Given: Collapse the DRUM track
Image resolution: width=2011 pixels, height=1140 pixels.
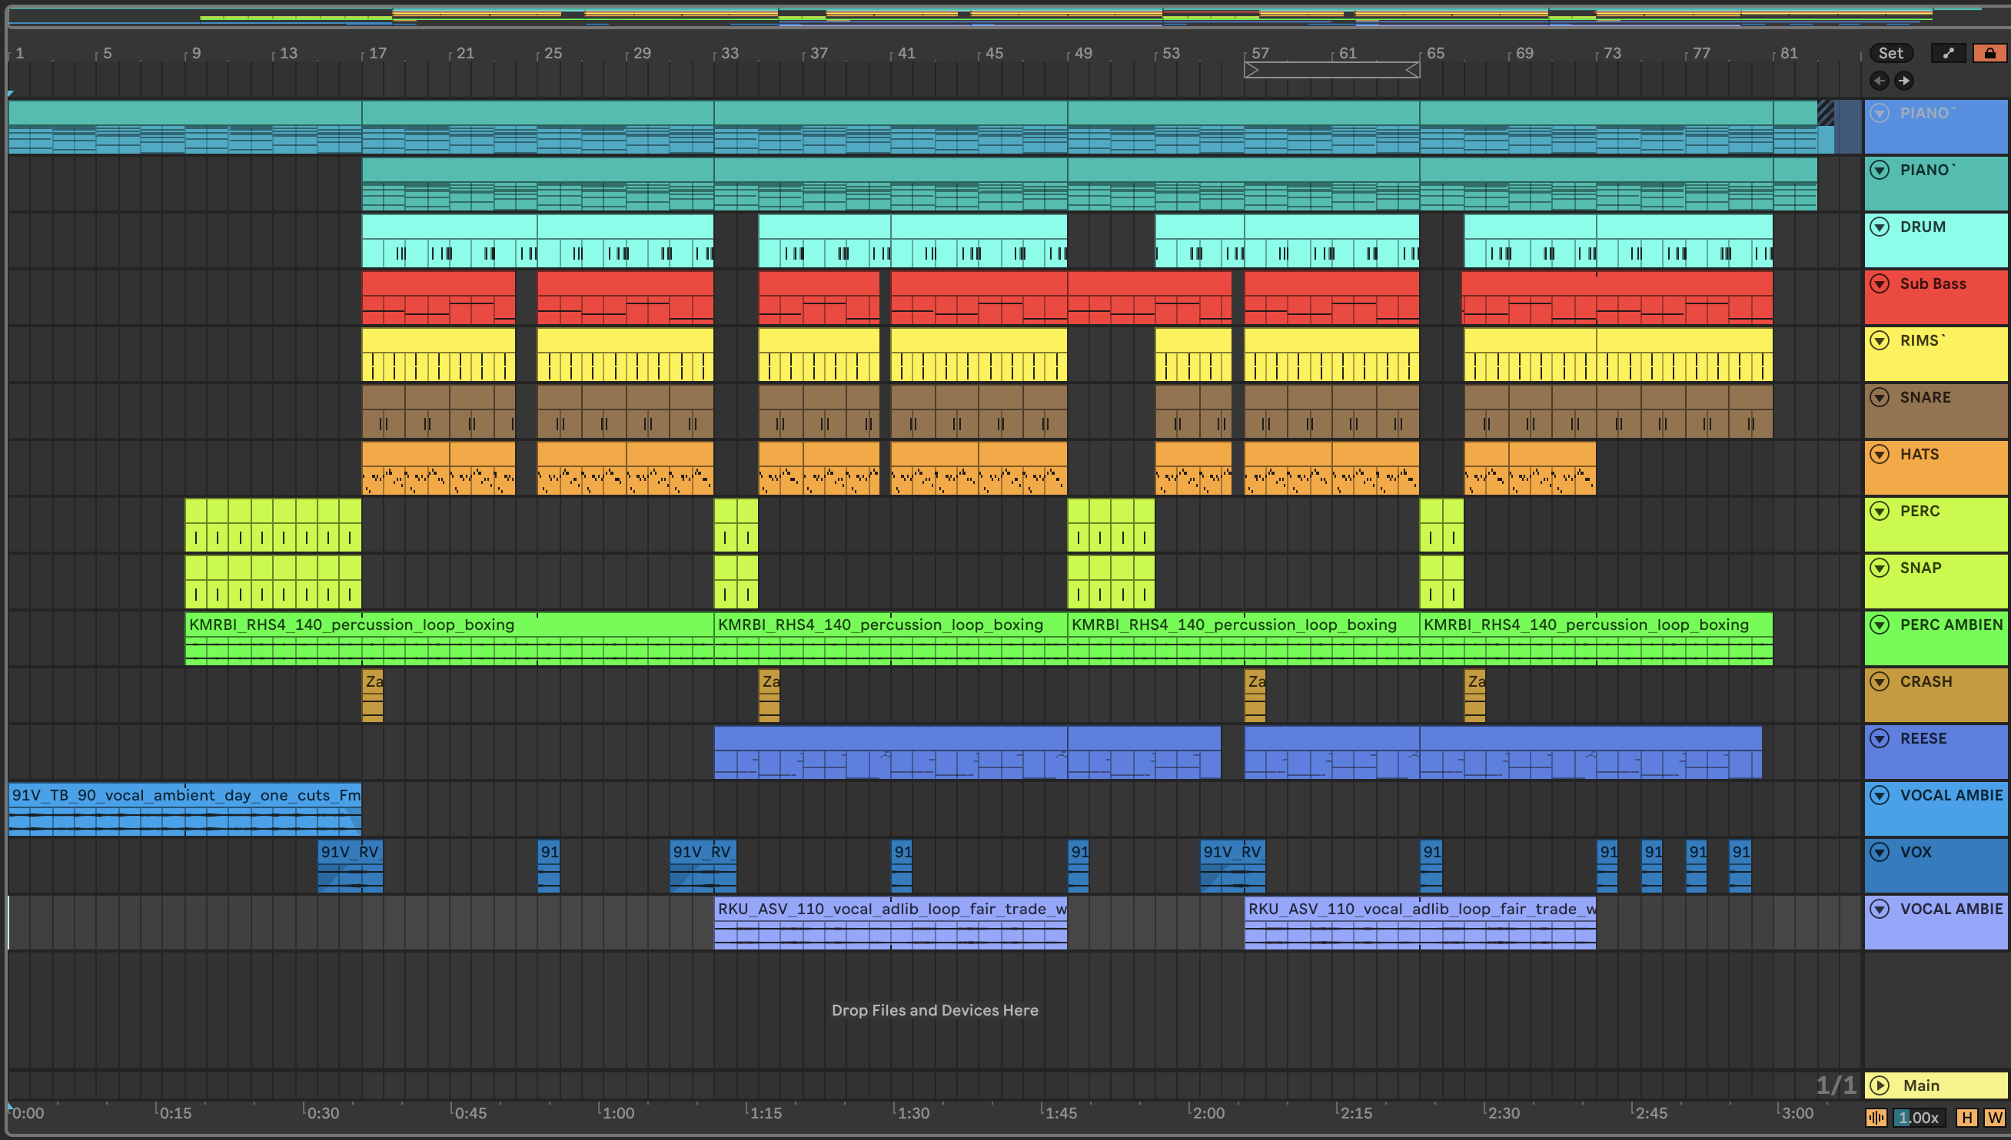Looking at the screenshot, I should (1880, 227).
